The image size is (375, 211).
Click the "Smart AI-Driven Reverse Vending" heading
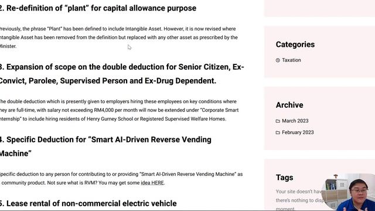[105, 147]
